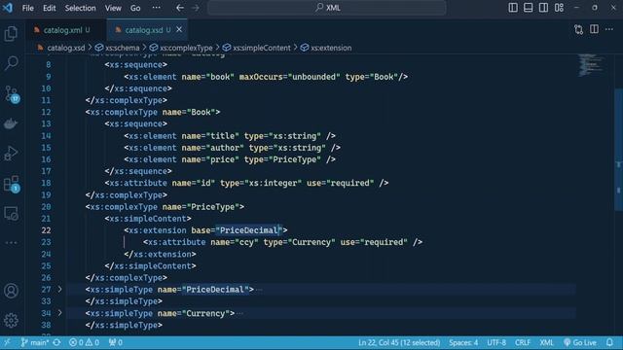Viewport: 623px width, 350px height.
Task: Open the Manage gear settings
Action: (x=11, y=320)
